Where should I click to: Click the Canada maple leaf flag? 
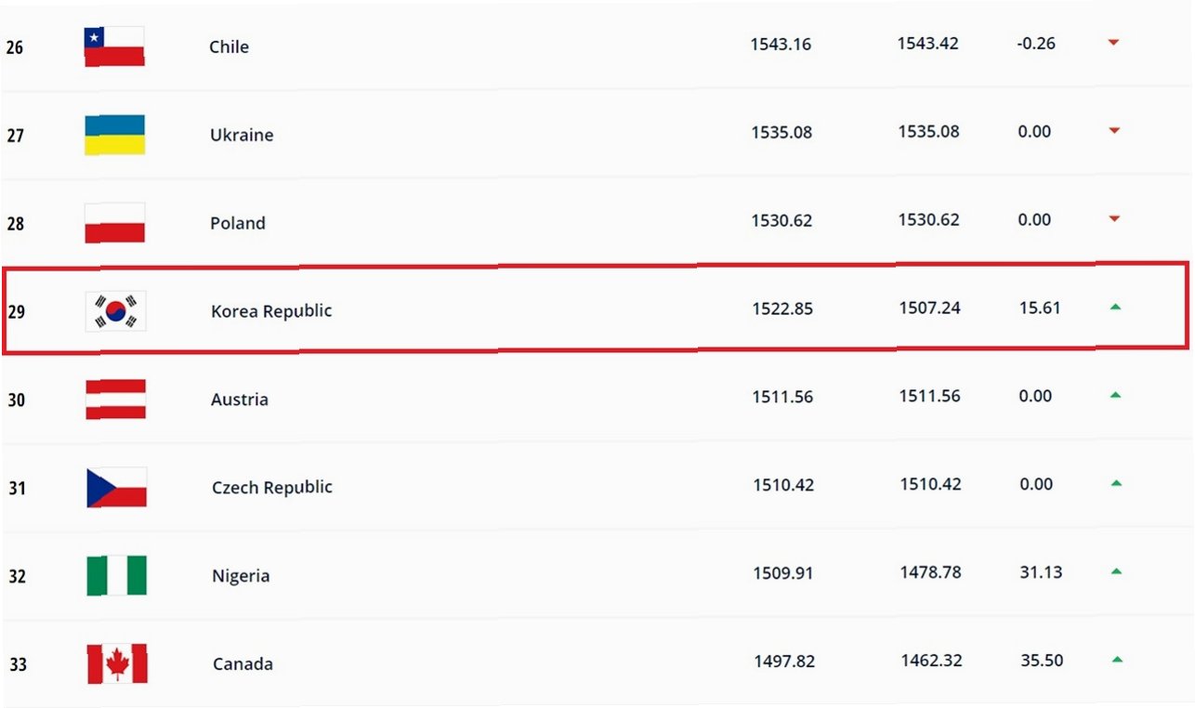point(117,663)
